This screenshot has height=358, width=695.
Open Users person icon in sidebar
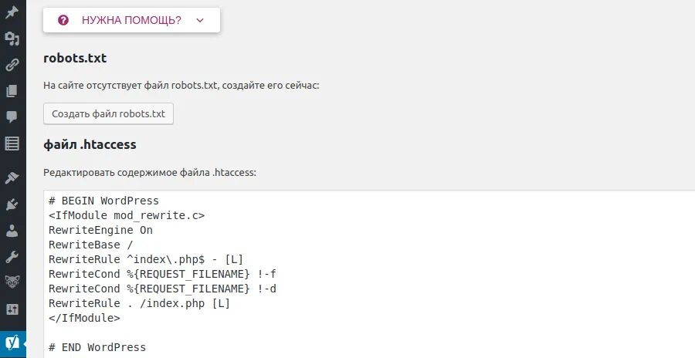tap(12, 231)
